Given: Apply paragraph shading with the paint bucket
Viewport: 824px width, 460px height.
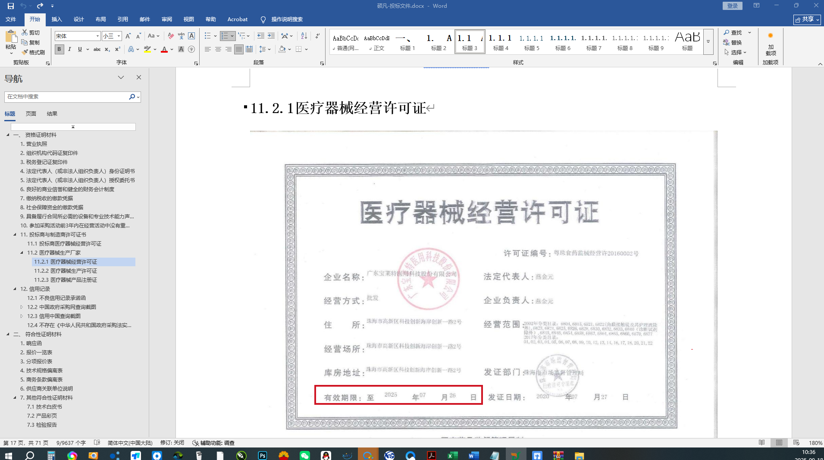Looking at the screenshot, I should point(282,49).
